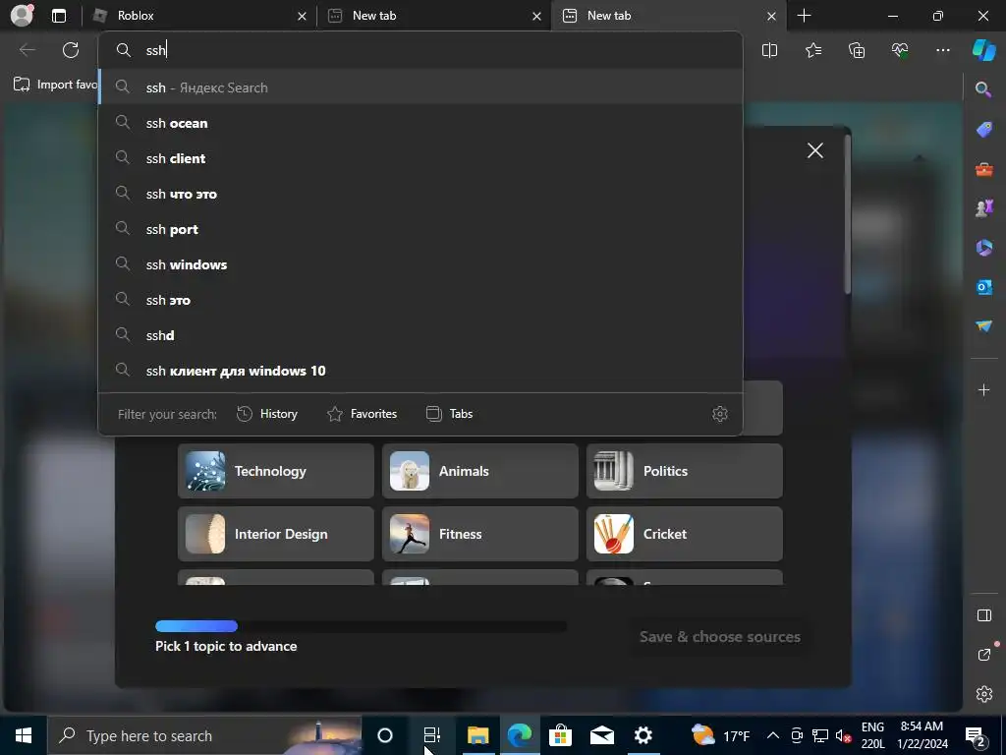Open File Explorer from taskbar

(478, 735)
